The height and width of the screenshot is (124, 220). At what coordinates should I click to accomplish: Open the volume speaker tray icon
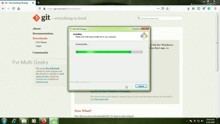(202, 121)
